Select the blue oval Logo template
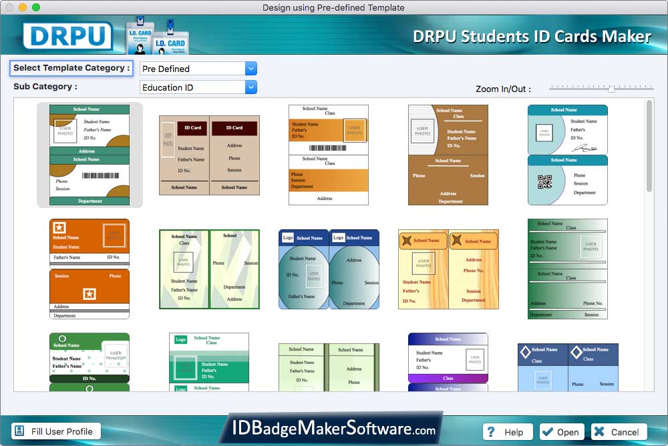This screenshot has height=446, width=668. (329, 269)
